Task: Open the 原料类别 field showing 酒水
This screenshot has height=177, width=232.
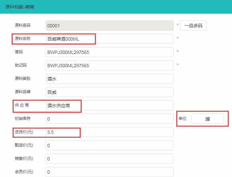Action: pyautogui.click(x=110, y=79)
